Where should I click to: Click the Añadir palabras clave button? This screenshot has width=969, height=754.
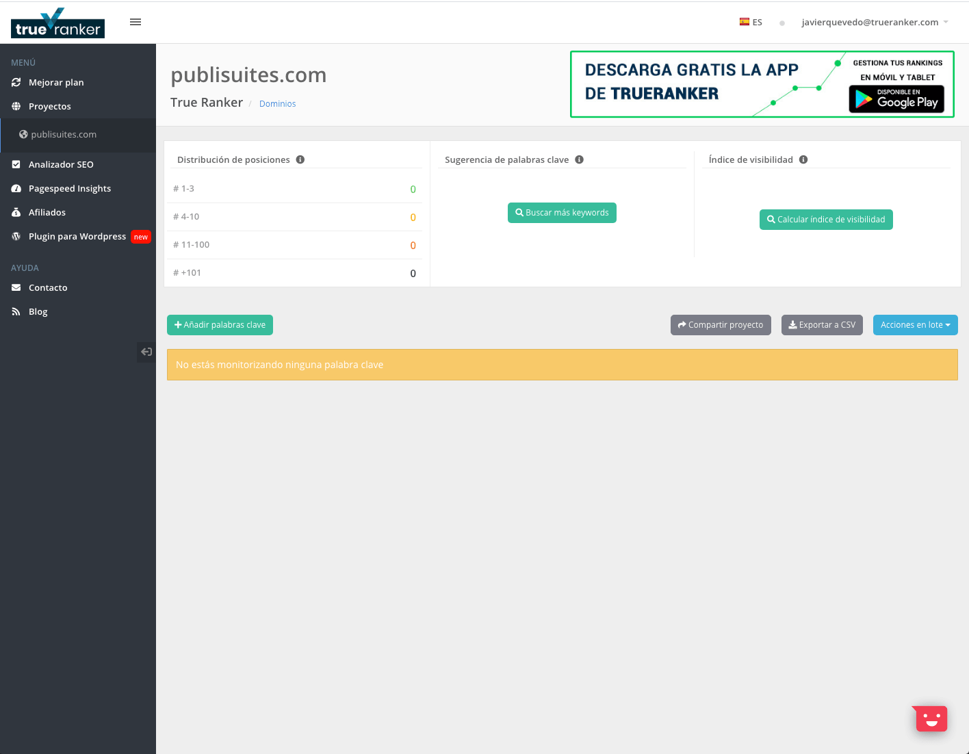pos(220,325)
